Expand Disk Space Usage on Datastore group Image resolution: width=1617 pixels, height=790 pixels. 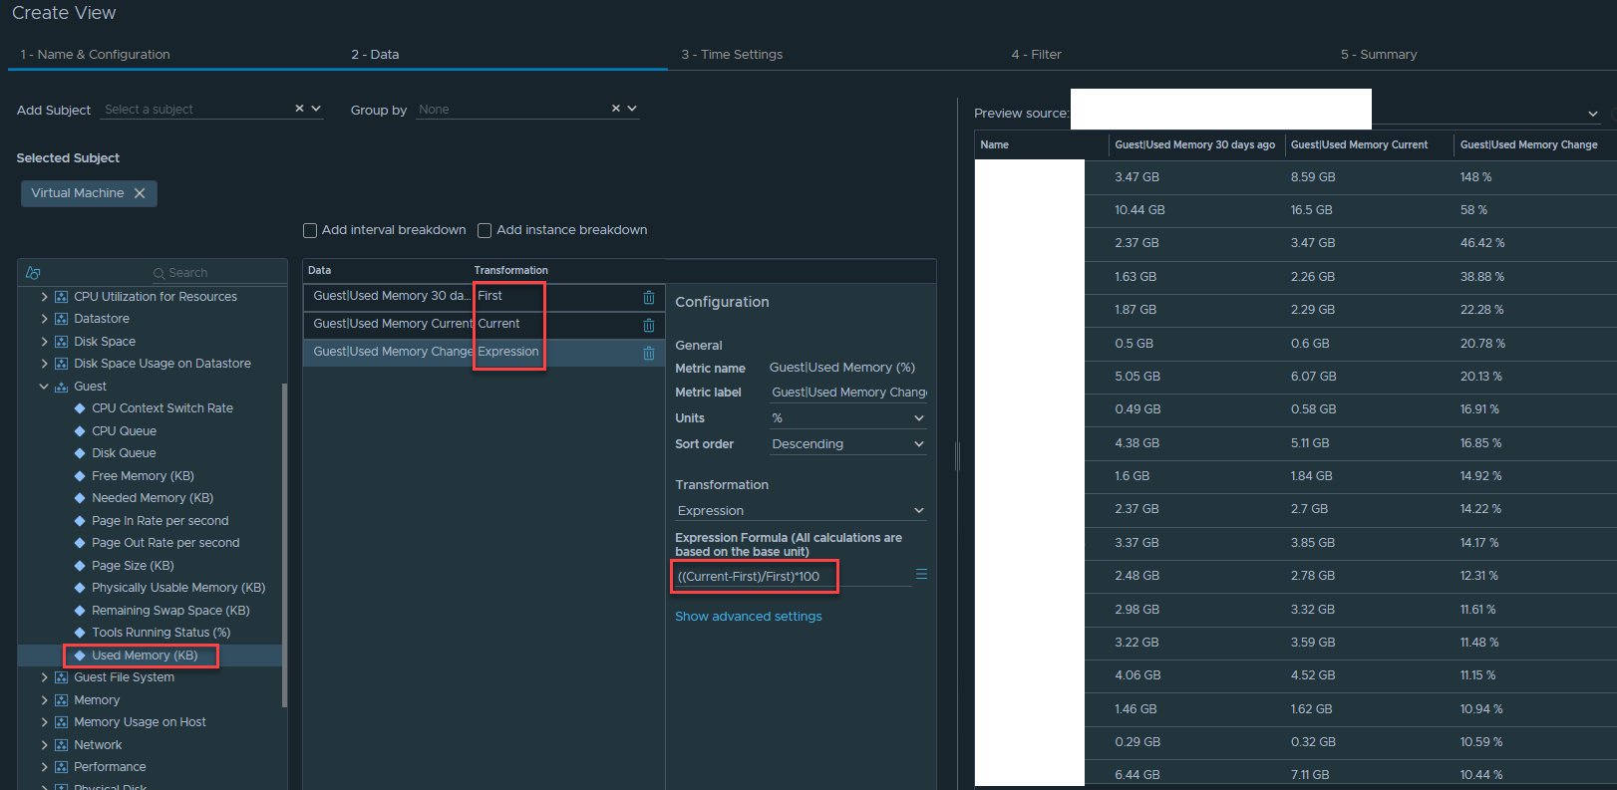tap(44, 364)
